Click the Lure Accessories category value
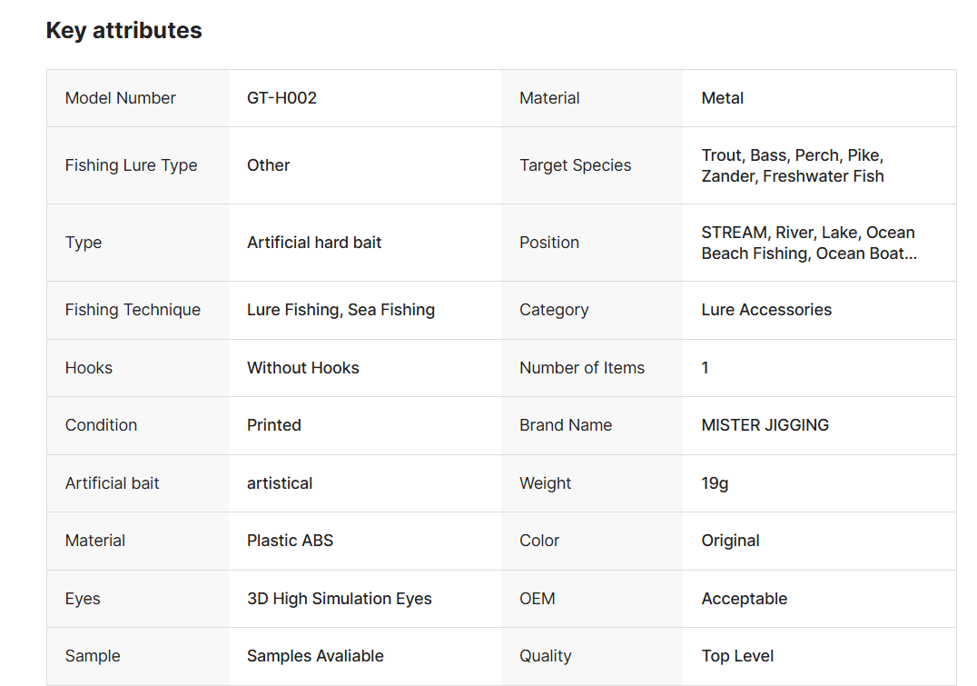This screenshot has height=686, width=977. pyautogui.click(x=766, y=310)
